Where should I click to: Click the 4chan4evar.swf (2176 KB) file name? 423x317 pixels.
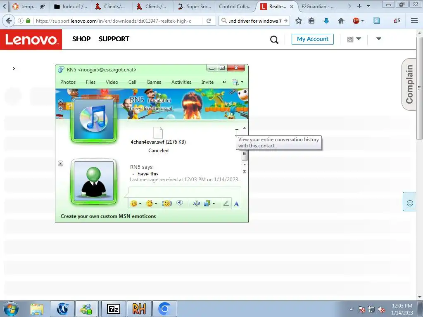click(x=158, y=142)
